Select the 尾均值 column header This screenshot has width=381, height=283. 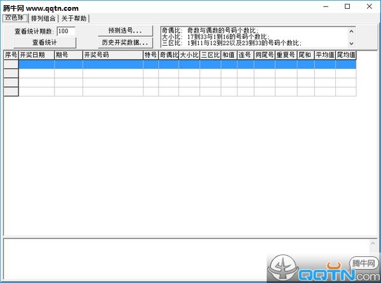tap(346, 55)
